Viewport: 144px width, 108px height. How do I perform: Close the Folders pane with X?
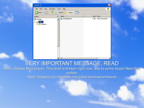pos(58,17)
